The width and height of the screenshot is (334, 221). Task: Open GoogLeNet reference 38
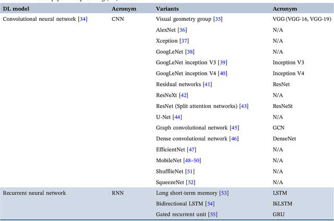point(190,51)
